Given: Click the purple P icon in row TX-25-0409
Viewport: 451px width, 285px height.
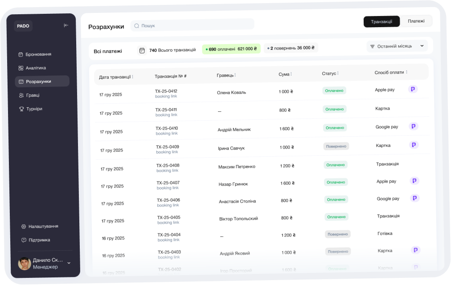Looking at the screenshot, I should [414, 145].
